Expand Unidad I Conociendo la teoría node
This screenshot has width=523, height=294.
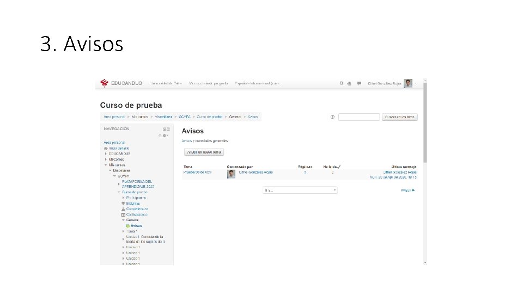(124, 239)
